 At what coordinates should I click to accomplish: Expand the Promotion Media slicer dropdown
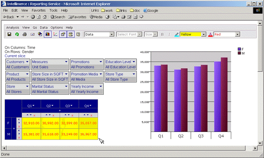coord(101,74)
